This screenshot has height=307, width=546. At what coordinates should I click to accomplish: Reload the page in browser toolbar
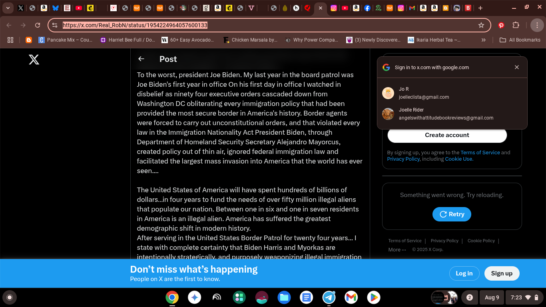(x=38, y=25)
